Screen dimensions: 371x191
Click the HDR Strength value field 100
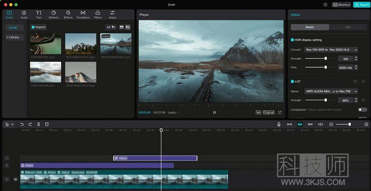346,59
